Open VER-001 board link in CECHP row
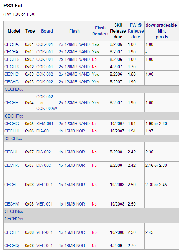This screenshot has width=180, height=250. [44, 232]
